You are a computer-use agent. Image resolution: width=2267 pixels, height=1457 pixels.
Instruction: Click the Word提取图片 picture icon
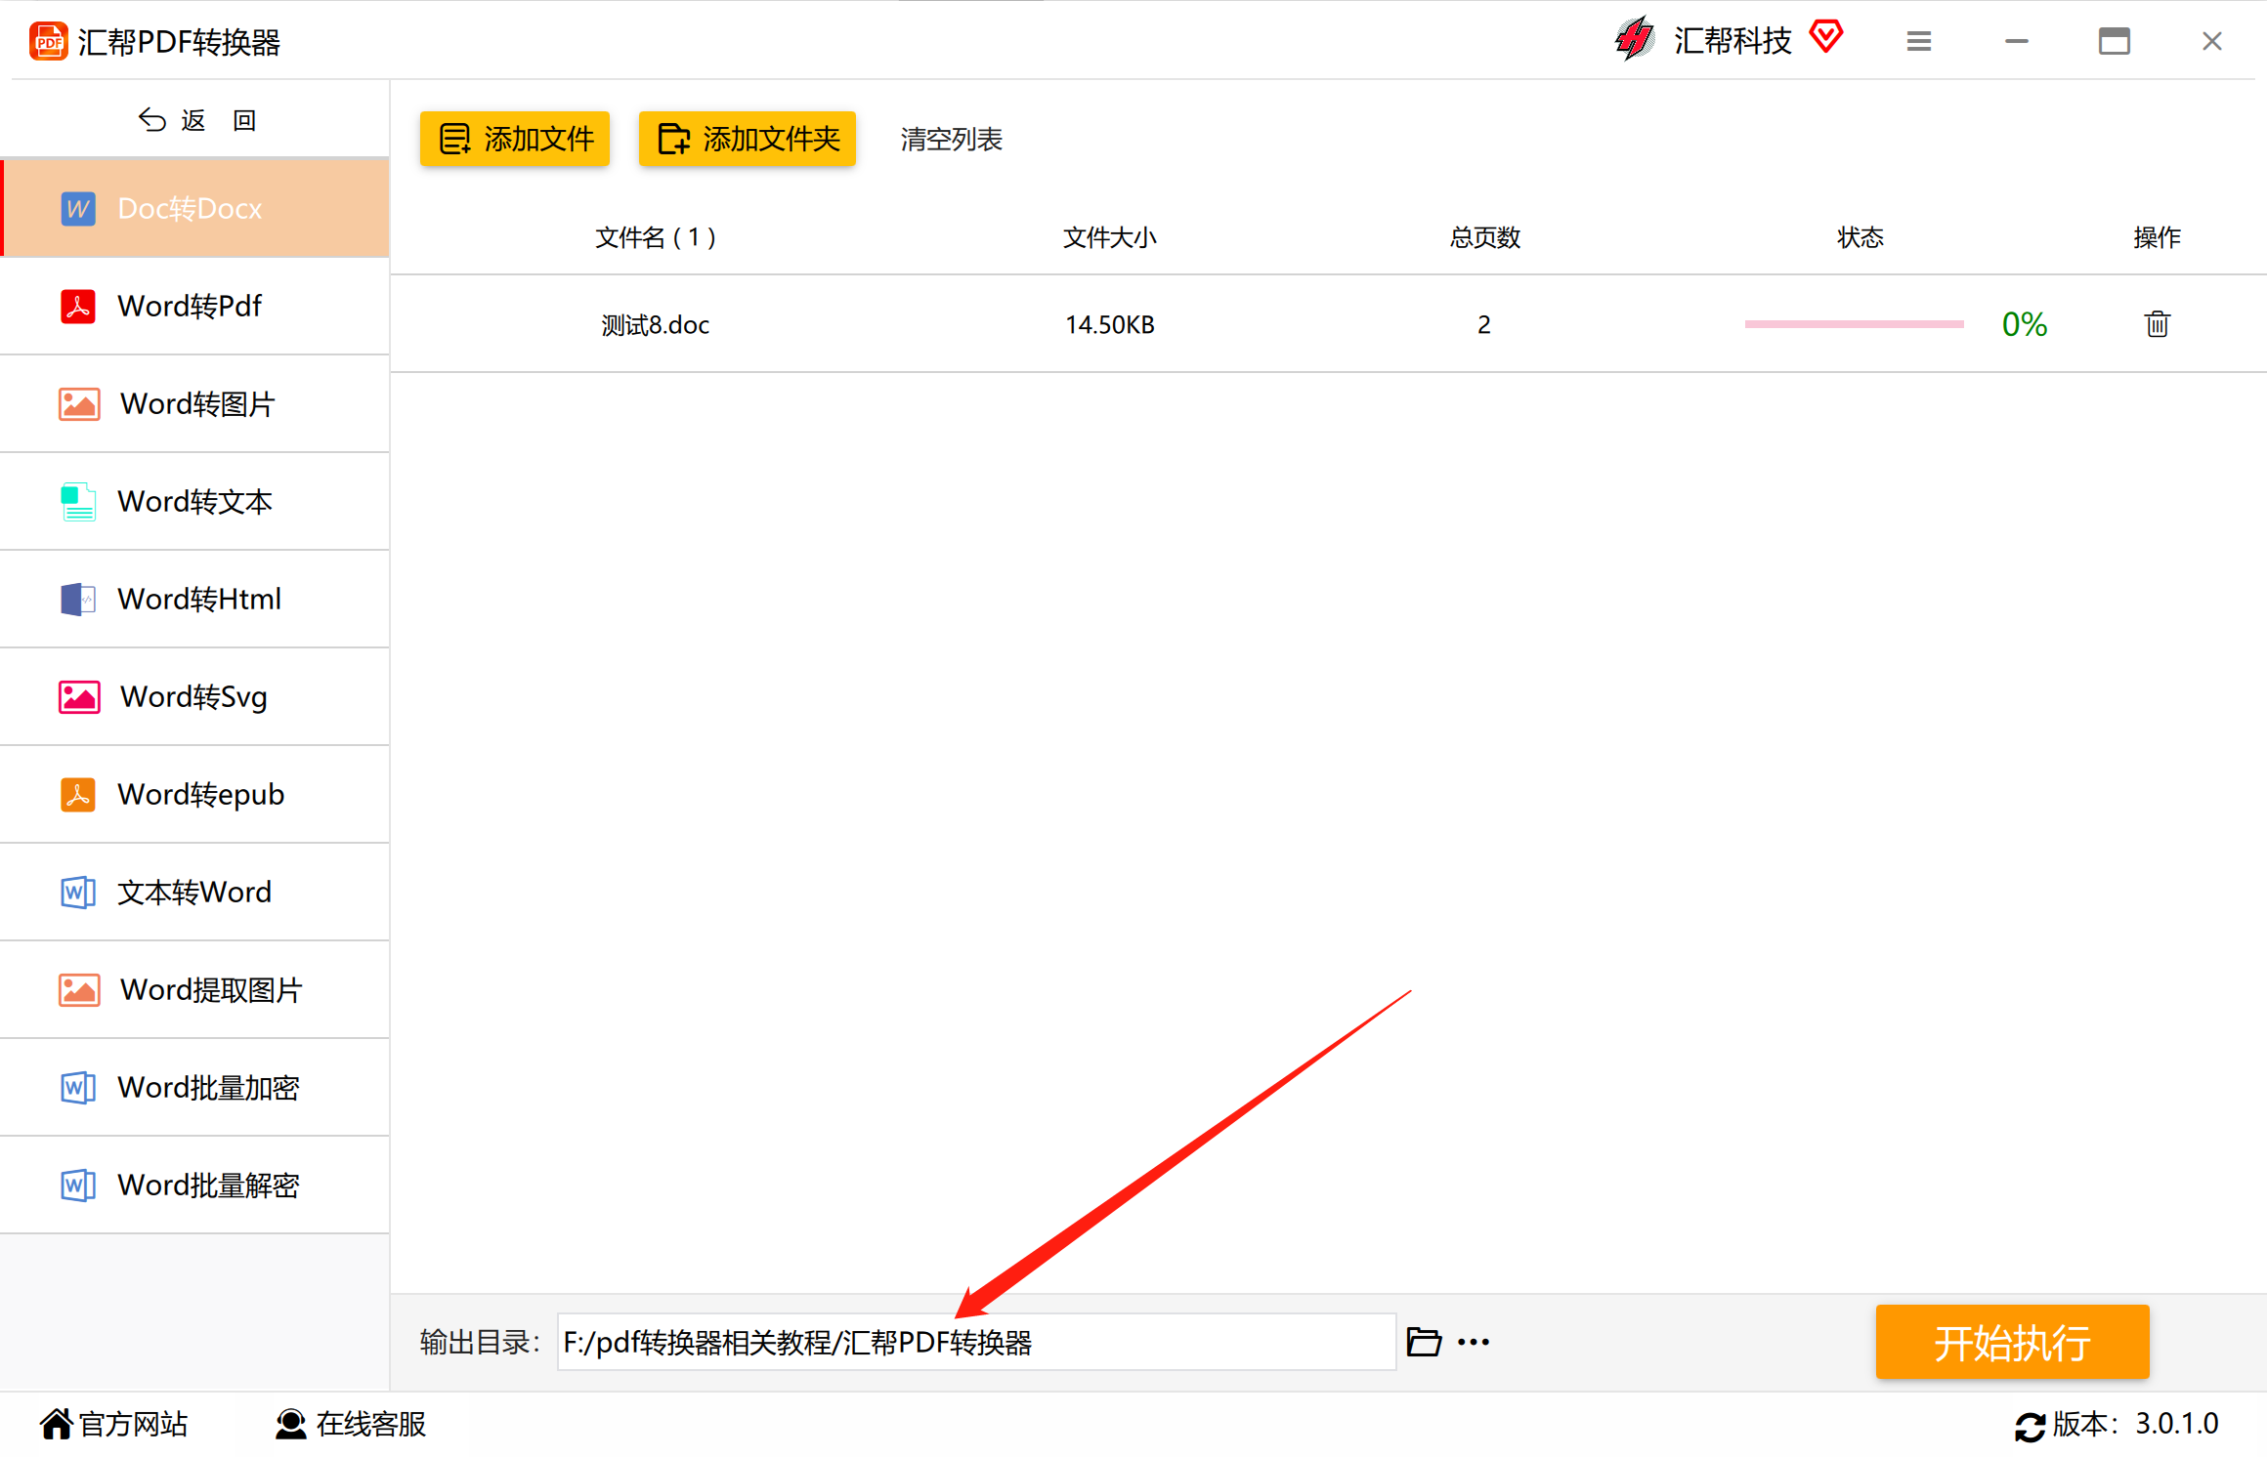click(x=79, y=989)
